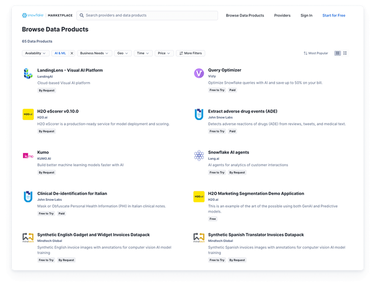Screen dimensions: 375x287
Task: Click the KUMO.AI provider name
Action: 44,159
